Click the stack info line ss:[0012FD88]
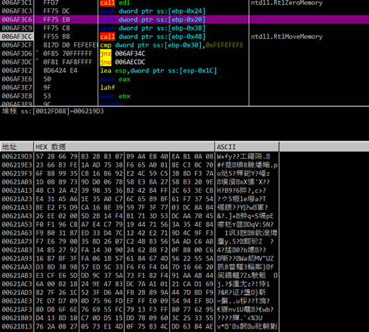This screenshot has height=332, width=369. [53, 111]
